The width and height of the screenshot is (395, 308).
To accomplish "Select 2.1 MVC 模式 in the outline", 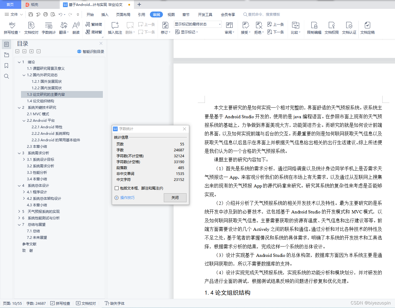I will 38,114.
